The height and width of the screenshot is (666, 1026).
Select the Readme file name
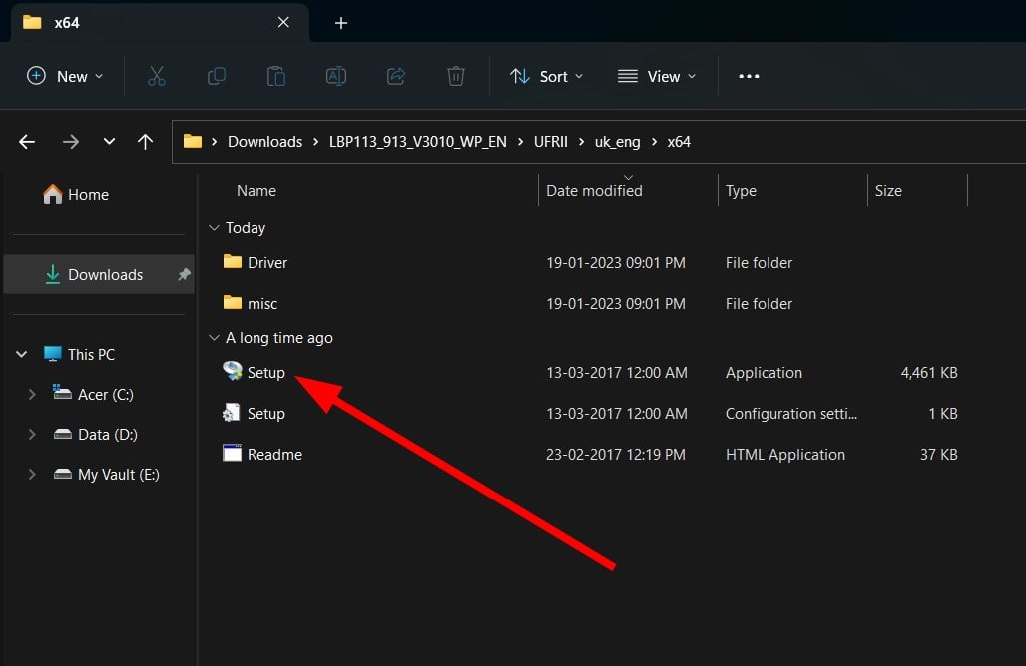(x=274, y=455)
